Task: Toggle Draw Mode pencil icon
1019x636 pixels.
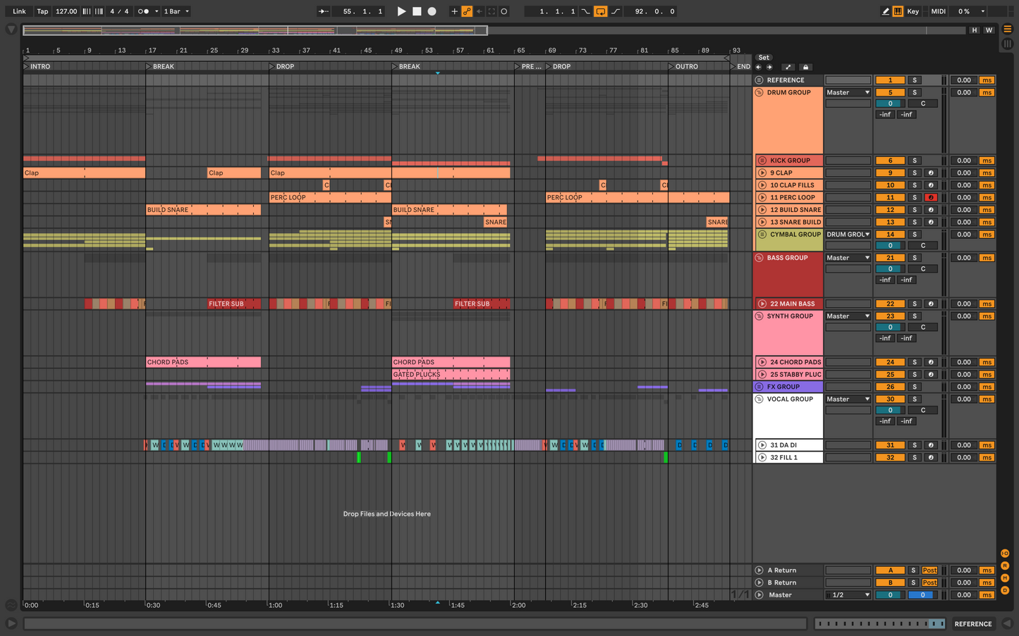Action: [x=886, y=11]
